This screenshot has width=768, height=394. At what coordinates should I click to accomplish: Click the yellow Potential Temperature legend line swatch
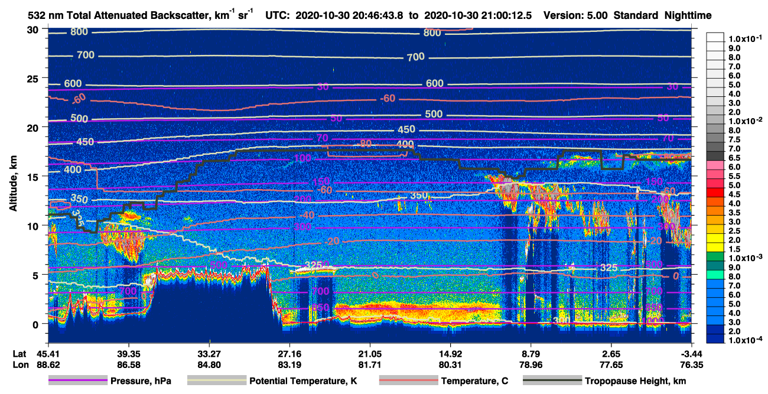coord(216,381)
